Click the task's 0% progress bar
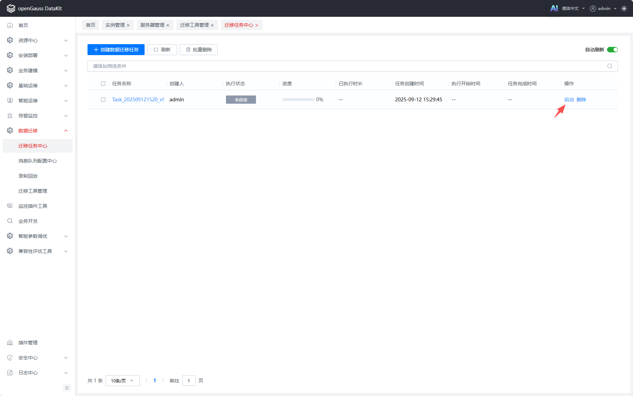 298,100
